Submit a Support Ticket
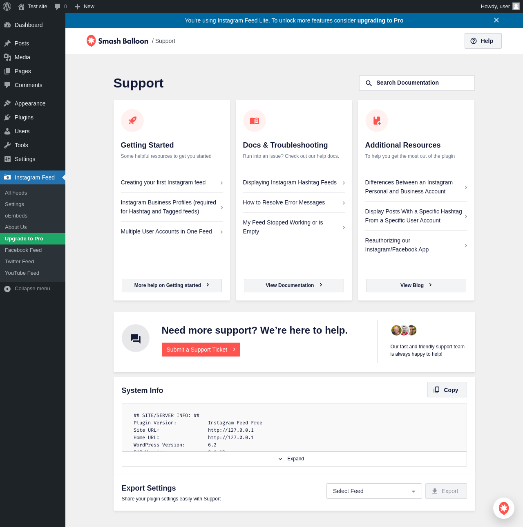 pyautogui.click(x=201, y=350)
